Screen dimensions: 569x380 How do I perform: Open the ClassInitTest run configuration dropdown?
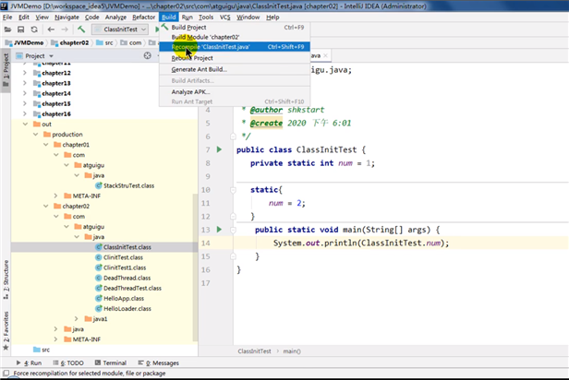click(x=120, y=30)
